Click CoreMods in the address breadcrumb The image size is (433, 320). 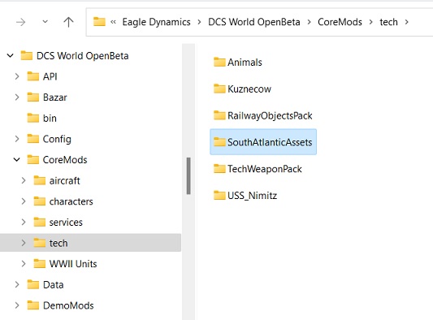[x=340, y=22]
